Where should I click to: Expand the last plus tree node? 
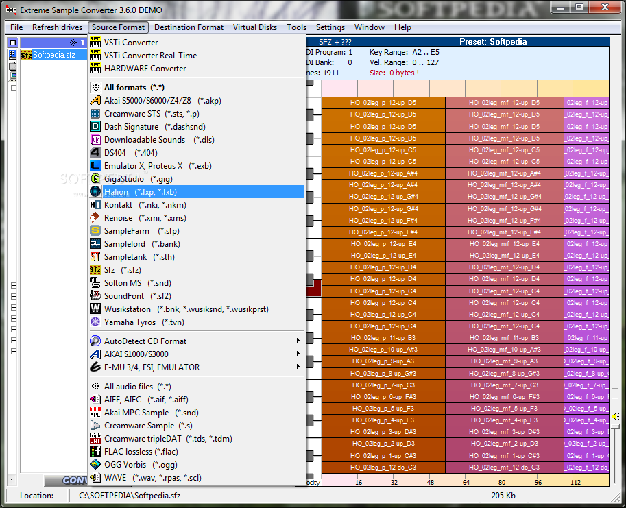point(14,352)
